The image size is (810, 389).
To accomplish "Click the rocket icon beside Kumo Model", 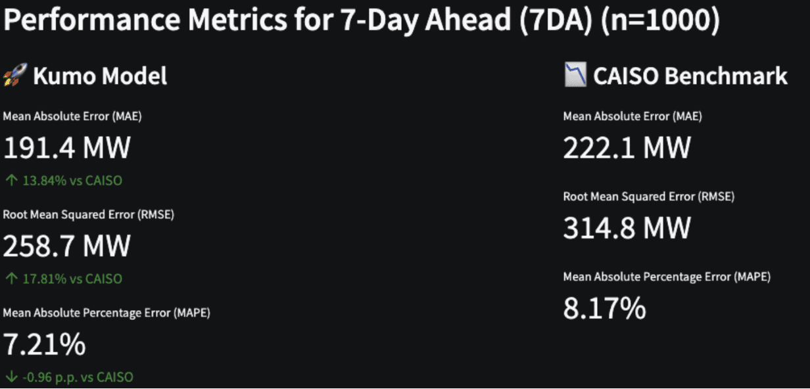I will tap(14, 76).
